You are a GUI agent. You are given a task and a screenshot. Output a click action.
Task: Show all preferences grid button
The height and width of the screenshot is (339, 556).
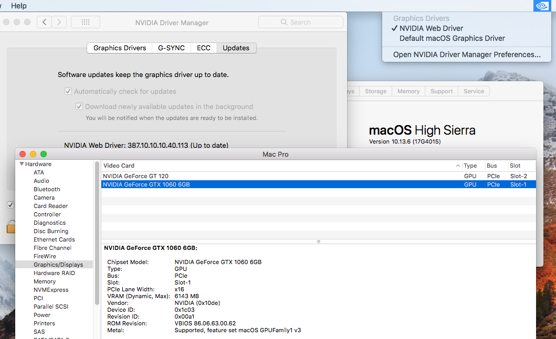[86, 22]
